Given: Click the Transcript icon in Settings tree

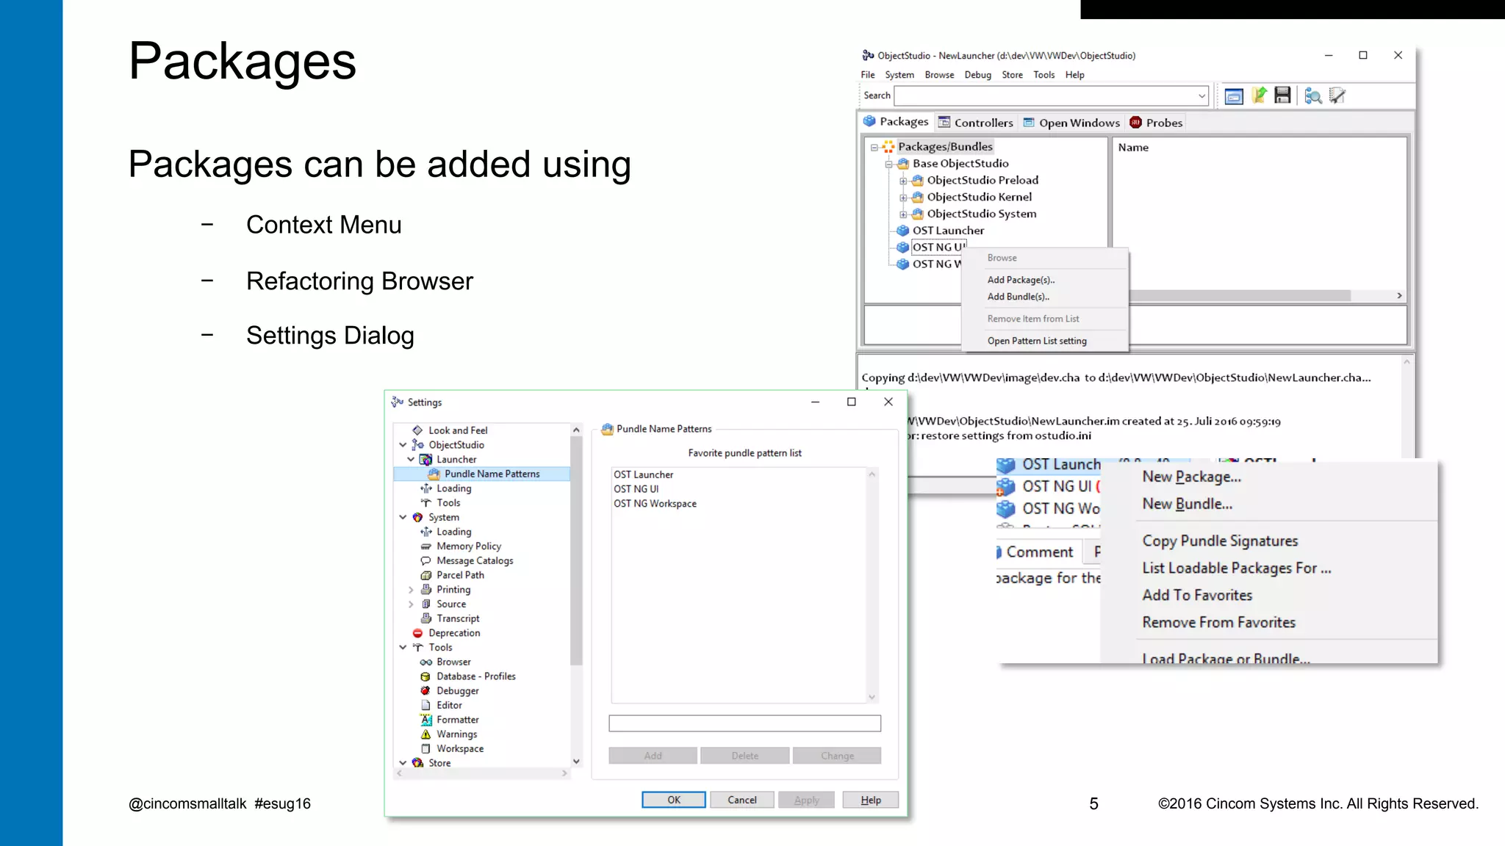Looking at the screenshot, I should [425, 619].
